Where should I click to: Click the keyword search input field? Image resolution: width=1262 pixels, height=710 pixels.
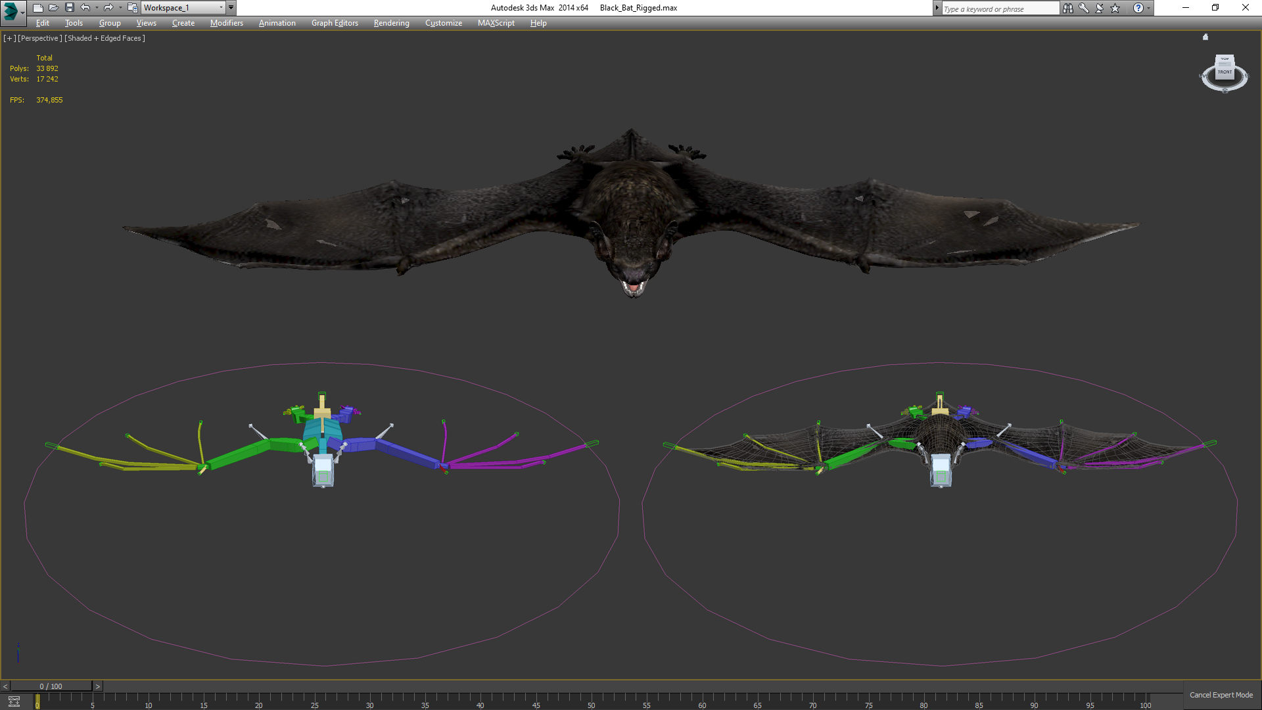[1000, 9]
